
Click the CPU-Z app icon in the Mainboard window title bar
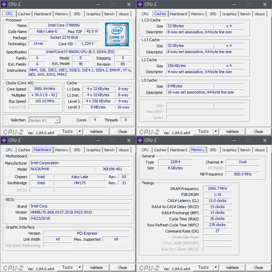4,140
